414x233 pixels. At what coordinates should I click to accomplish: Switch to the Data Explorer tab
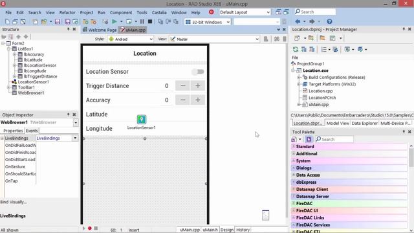coord(365,123)
